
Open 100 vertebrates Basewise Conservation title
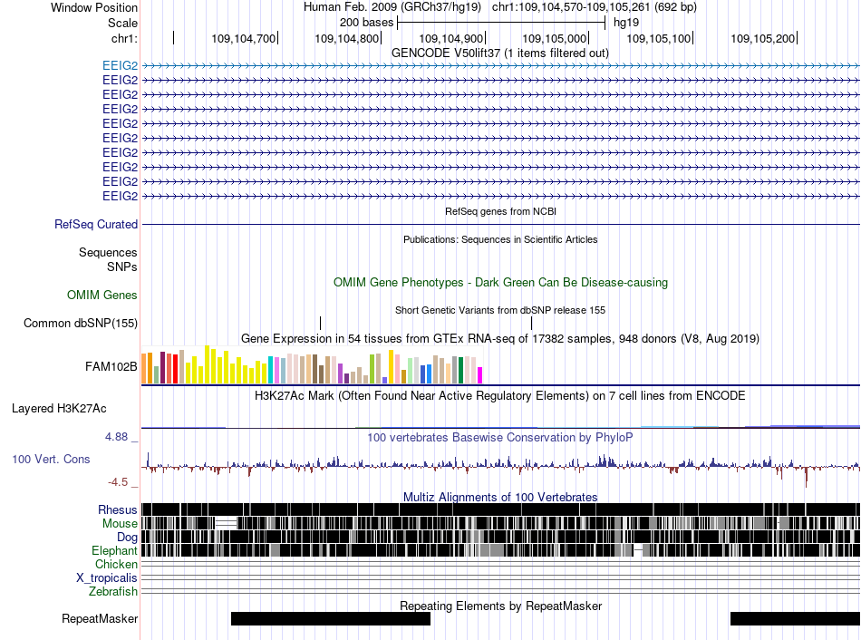500,437
